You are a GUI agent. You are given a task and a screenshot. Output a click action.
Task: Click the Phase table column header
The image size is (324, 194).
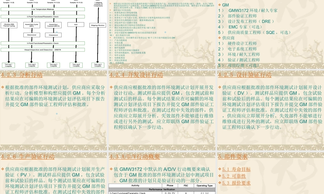coord(170,186)
